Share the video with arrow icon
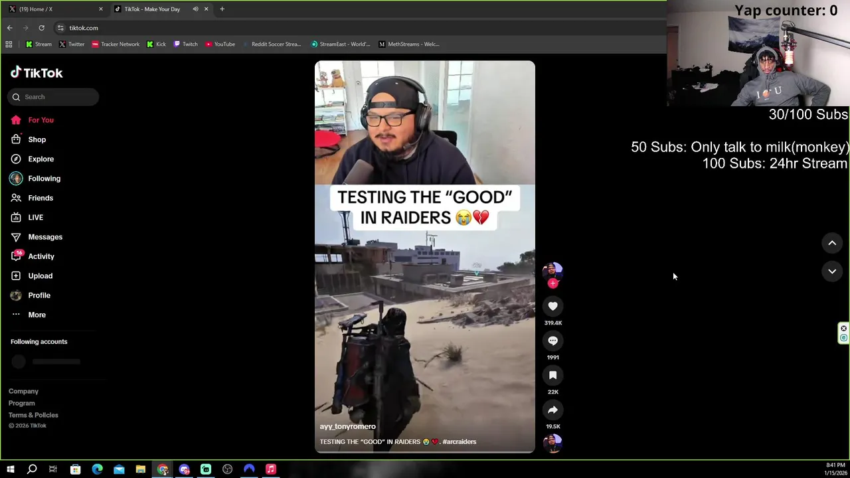Viewport: 850px width, 478px height. pyautogui.click(x=552, y=410)
